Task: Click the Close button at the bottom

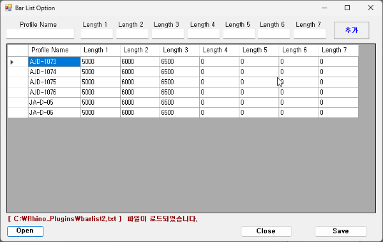Action: pos(266,231)
